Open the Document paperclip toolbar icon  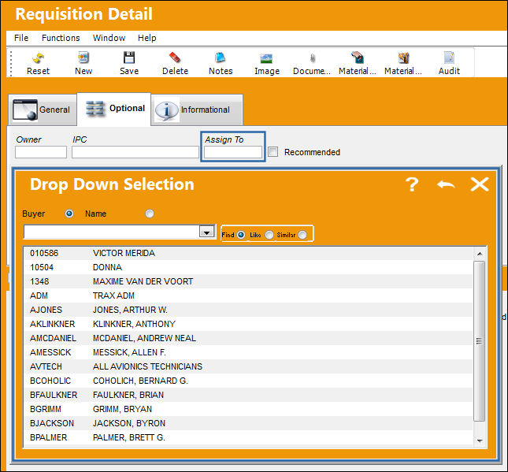(312, 64)
